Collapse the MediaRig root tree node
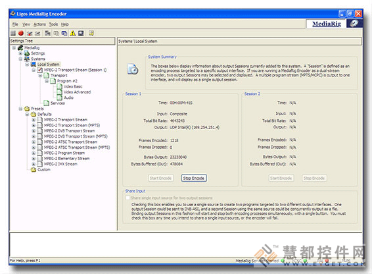Viewport: 372px width, 274px height. pos(14,48)
